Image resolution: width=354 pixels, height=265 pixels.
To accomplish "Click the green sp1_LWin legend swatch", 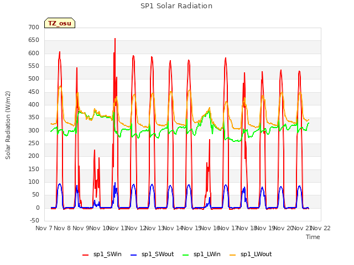I will 186,255.
